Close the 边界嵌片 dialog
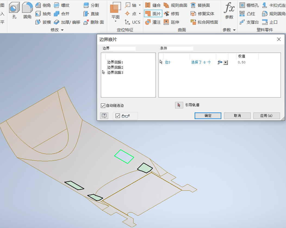286x228 pixels. coord(279,39)
